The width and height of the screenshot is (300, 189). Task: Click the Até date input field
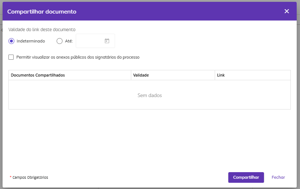(95, 41)
